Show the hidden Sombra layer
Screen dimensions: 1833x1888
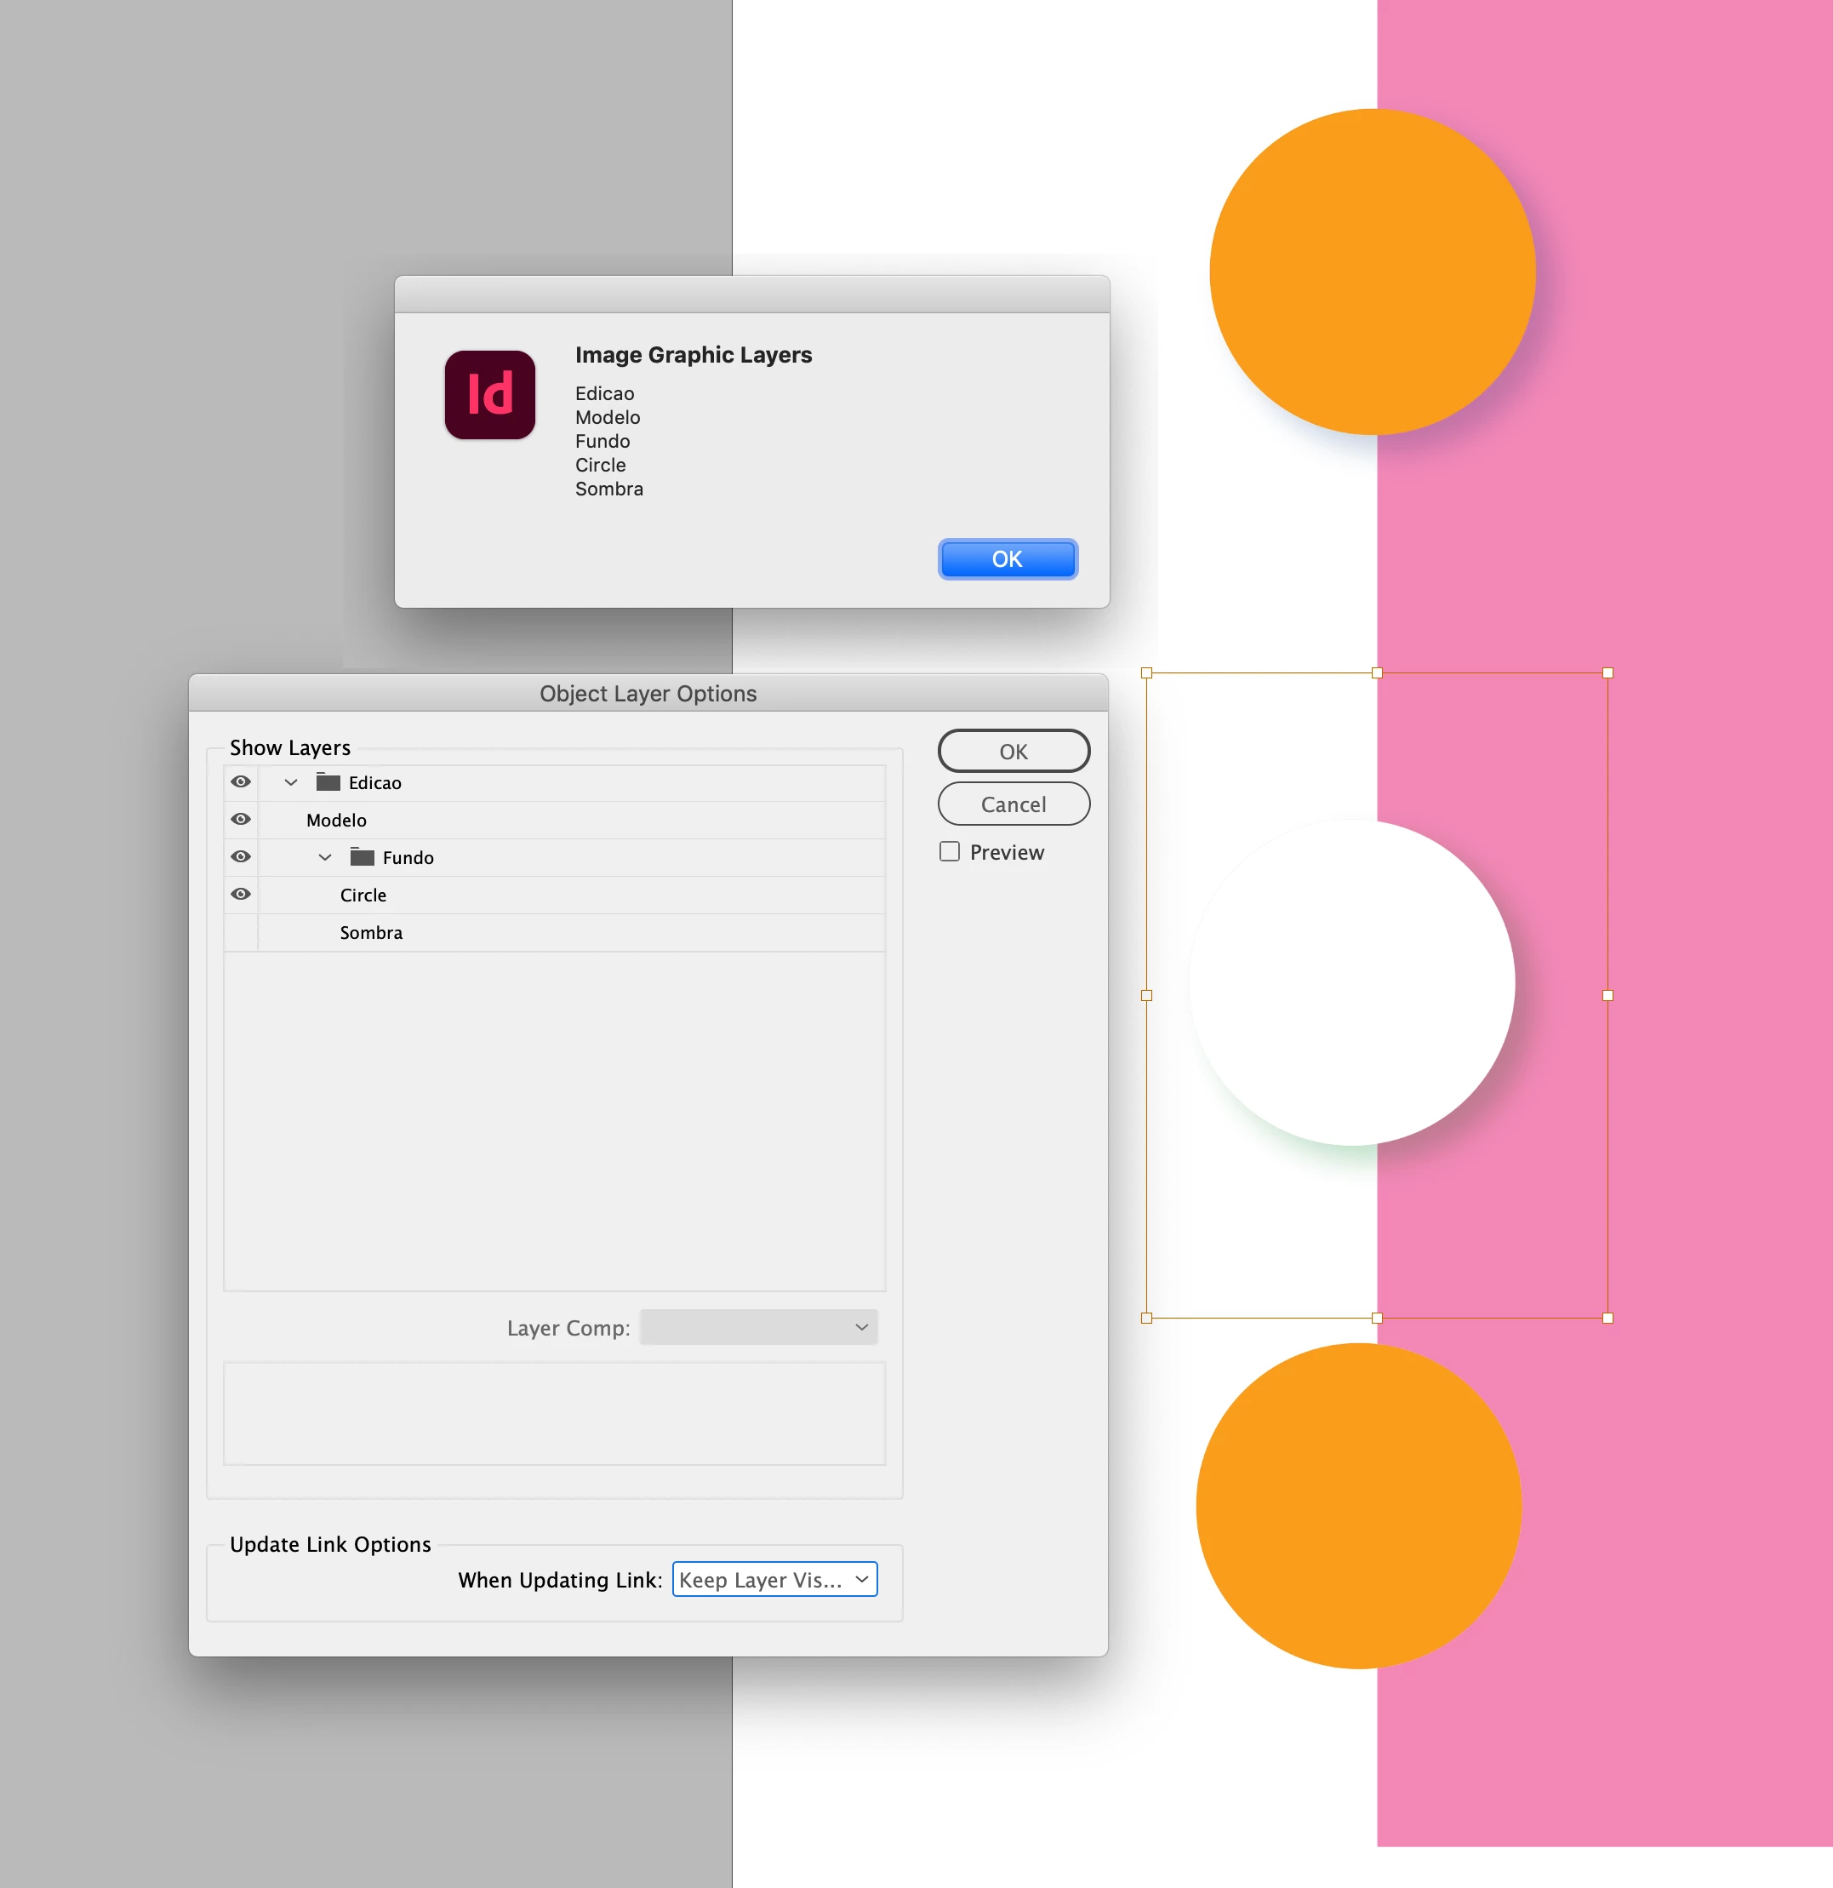241,931
